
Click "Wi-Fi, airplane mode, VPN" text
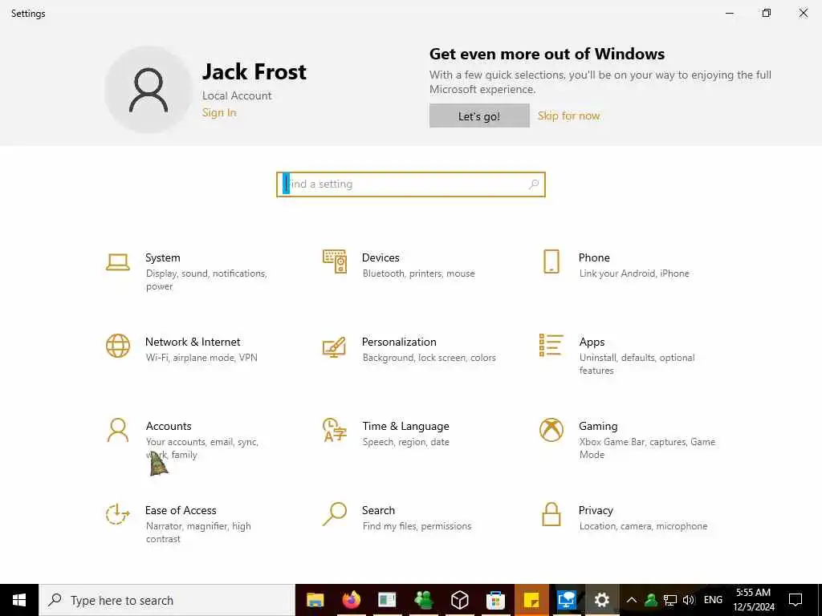(x=201, y=358)
